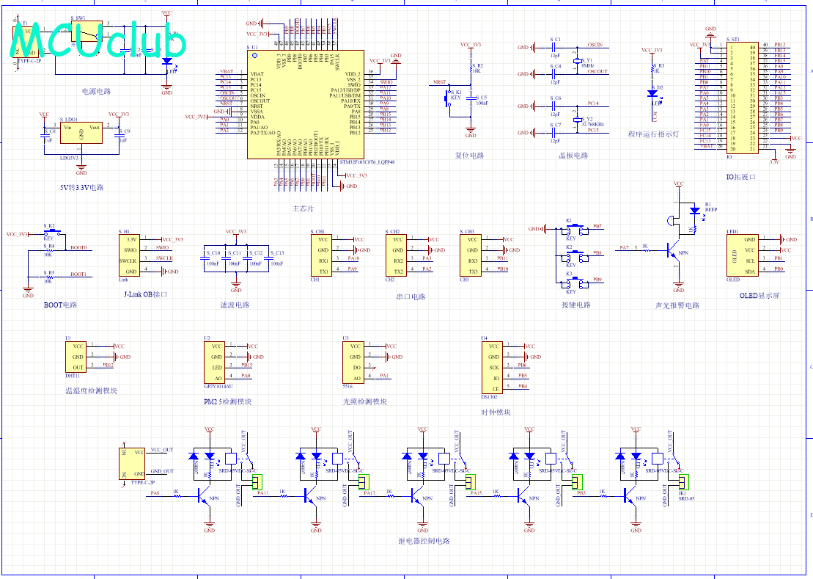
Task: Click the '电源电路' label
Action: (97, 91)
